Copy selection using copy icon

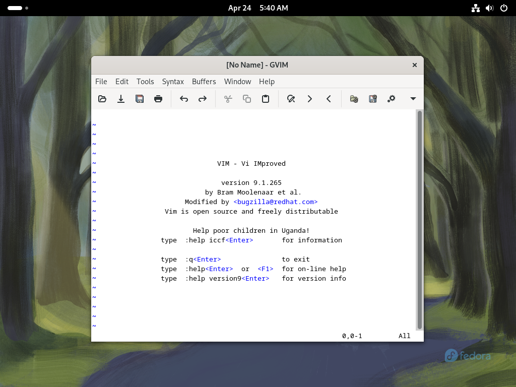(247, 99)
